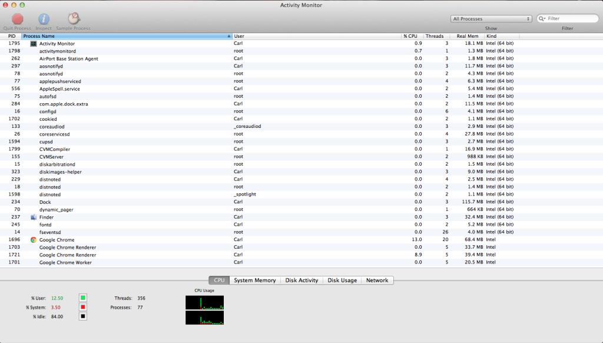Click the upper CPU Usage graph
This screenshot has height=343, width=603.
[204, 302]
